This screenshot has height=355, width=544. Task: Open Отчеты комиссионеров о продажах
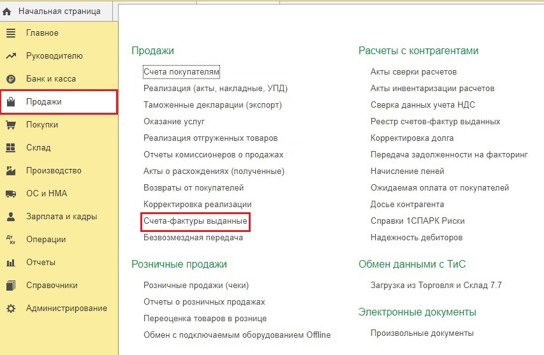point(214,155)
